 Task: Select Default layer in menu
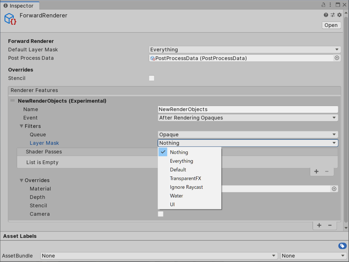[x=190, y=170]
